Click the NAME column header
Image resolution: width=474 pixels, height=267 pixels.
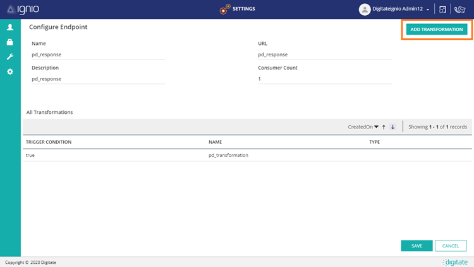pyautogui.click(x=216, y=142)
